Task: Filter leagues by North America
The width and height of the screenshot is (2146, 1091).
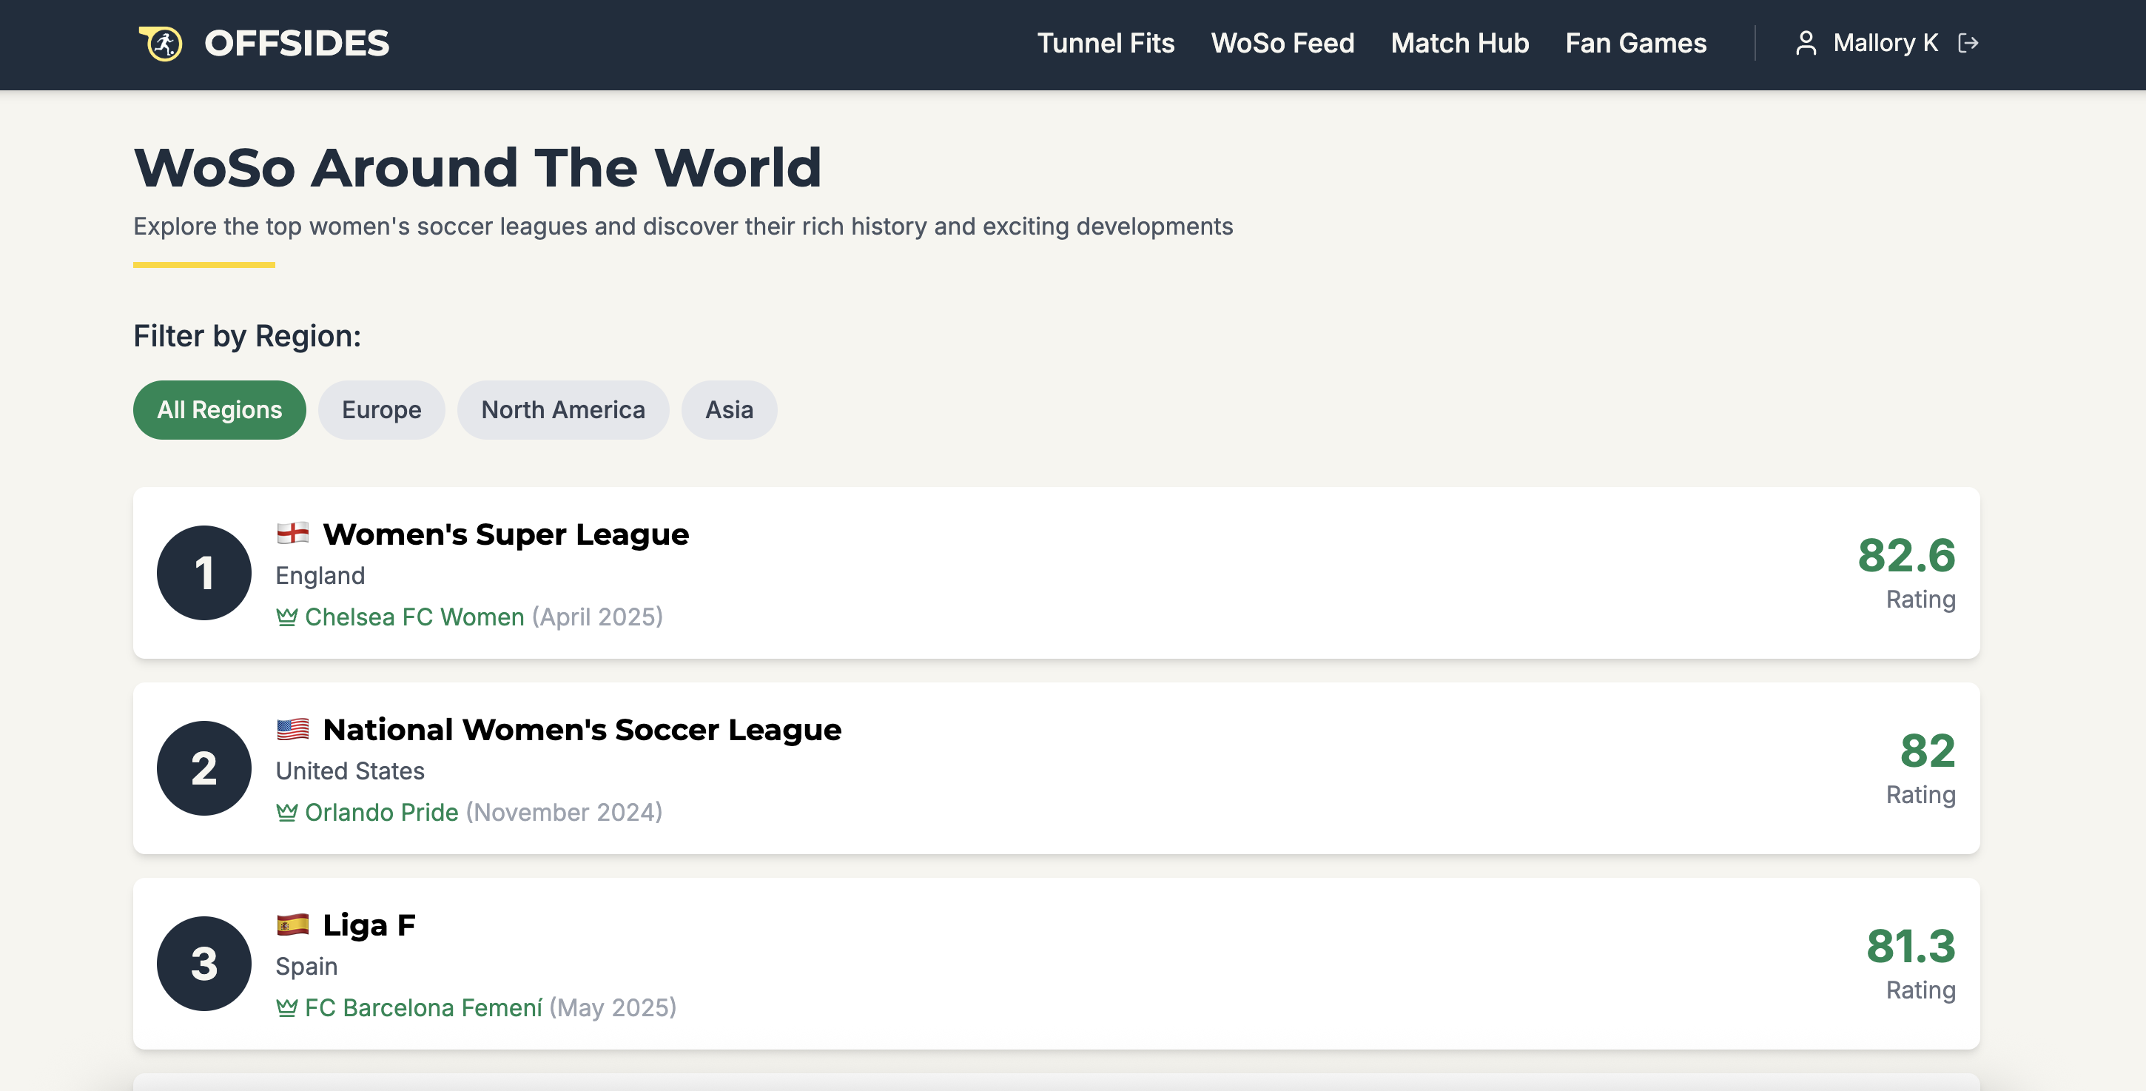Action: [x=562, y=410]
